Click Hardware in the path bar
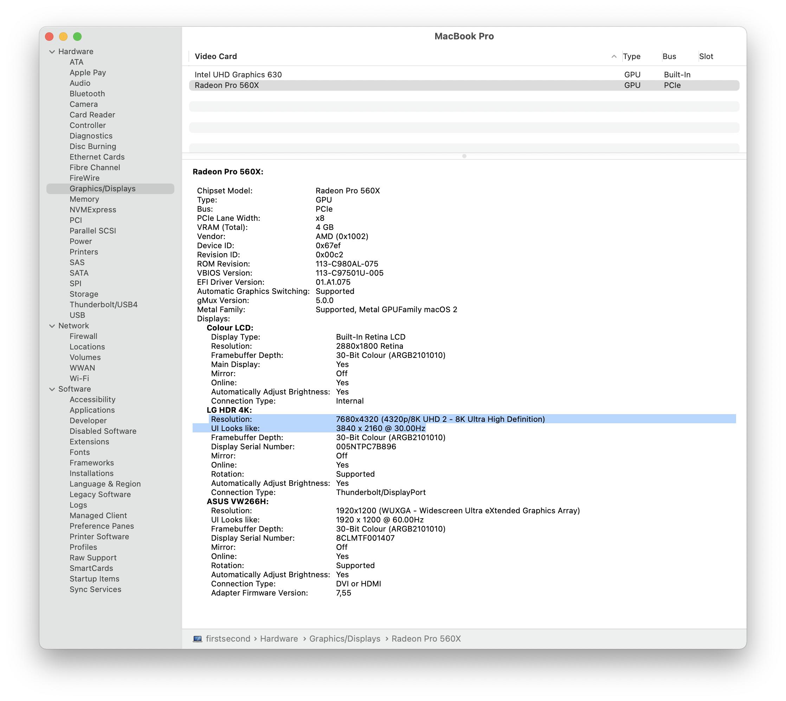The width and height of the screenshot is (786, 701). pyautogui.click(x=279, y=639)
